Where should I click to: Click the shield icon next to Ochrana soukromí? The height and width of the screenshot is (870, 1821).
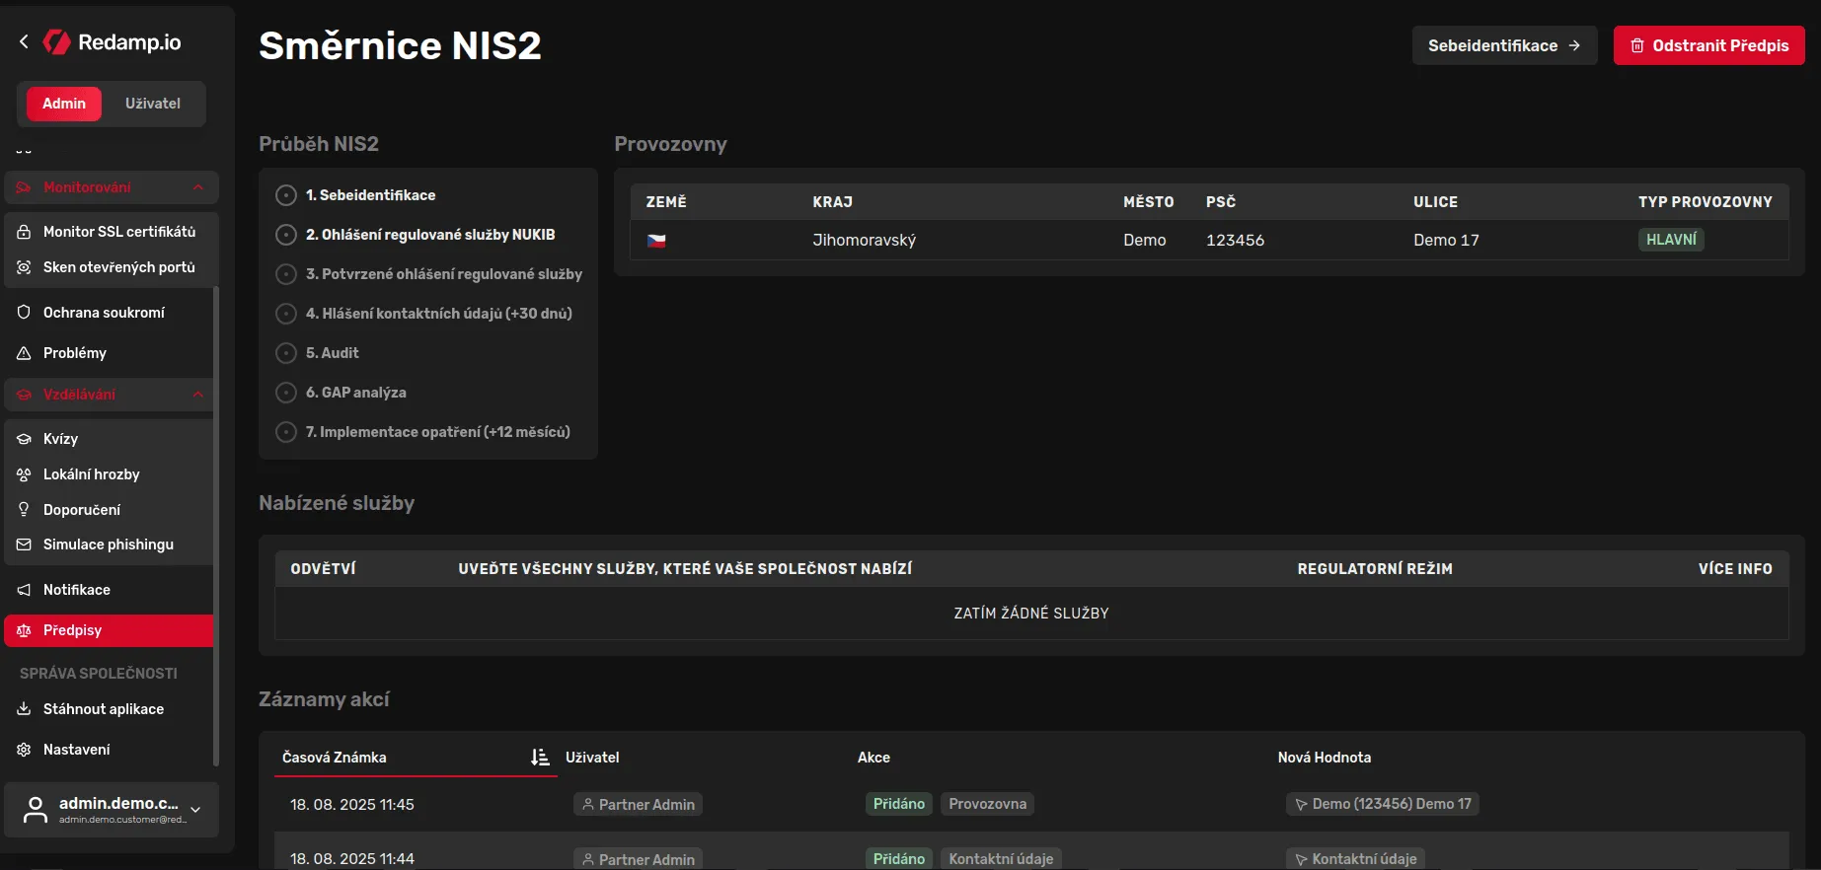(24, 313)
